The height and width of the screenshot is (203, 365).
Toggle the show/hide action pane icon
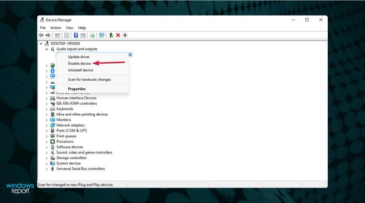(x=83, y=35)
